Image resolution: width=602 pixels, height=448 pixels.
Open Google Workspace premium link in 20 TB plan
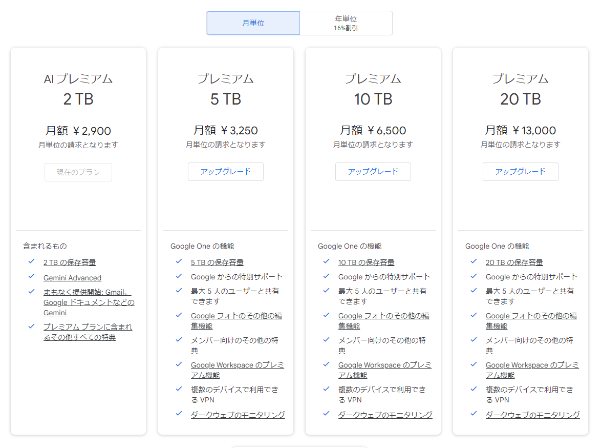[532, 370]
